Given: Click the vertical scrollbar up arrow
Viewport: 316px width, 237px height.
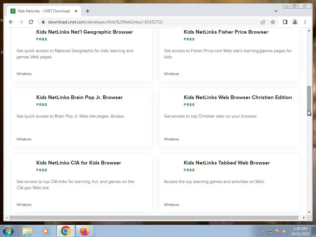Looking at the screenshot, I should click(309, 31).
